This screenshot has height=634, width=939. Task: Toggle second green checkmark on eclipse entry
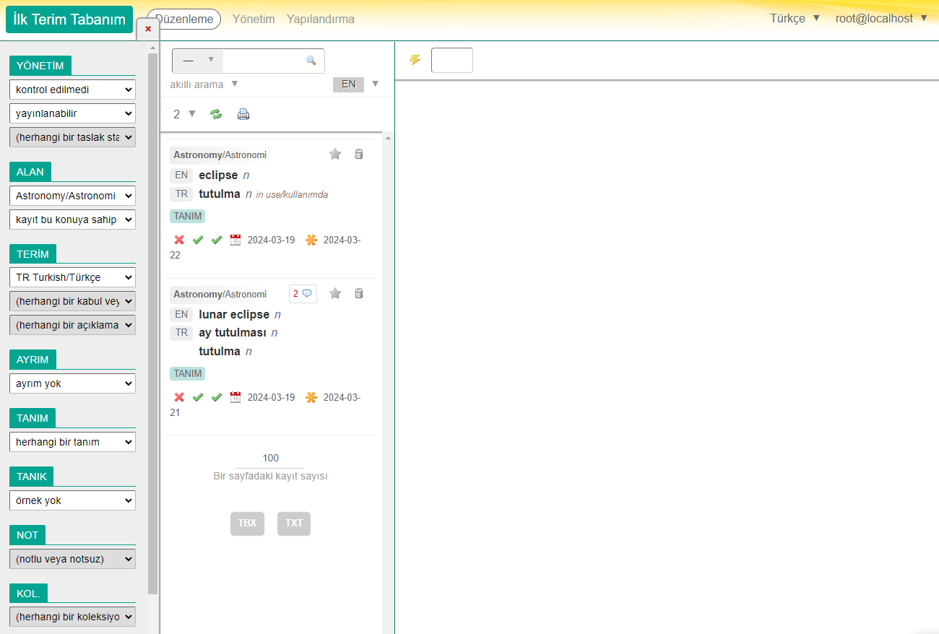point(217,240)
